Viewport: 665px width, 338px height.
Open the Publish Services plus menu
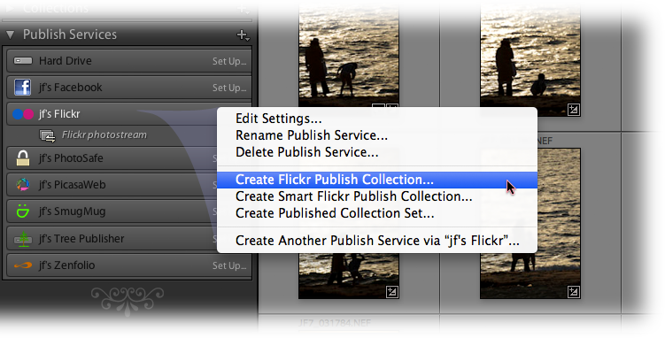click(243, 35)
